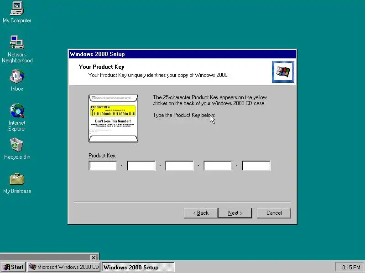Image resolution: width=365 pixels, height=273 pixels.
Task: Continue setup with Next button
Action: (x=235, y=213)
